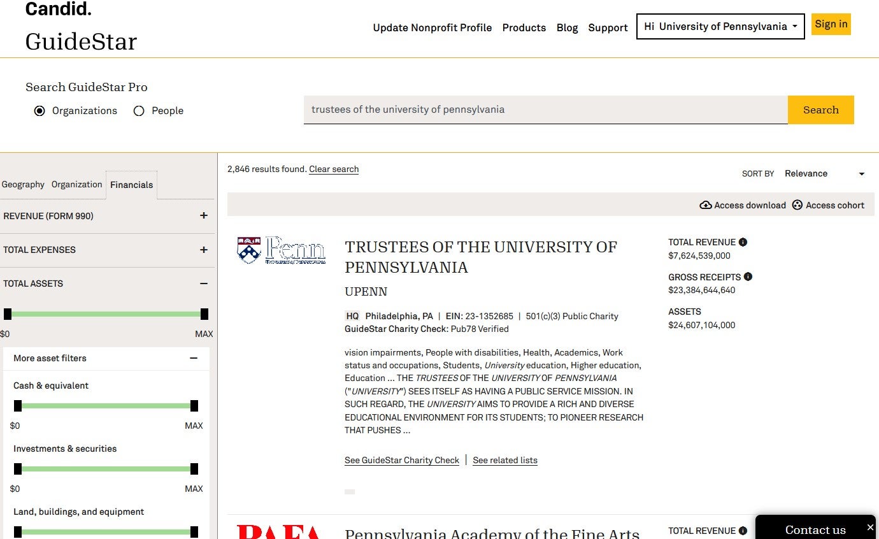This screenshot has width=879, height=539.
Task: Click Cash & equivalent maximum slider handle
Action: coord(194,406)
